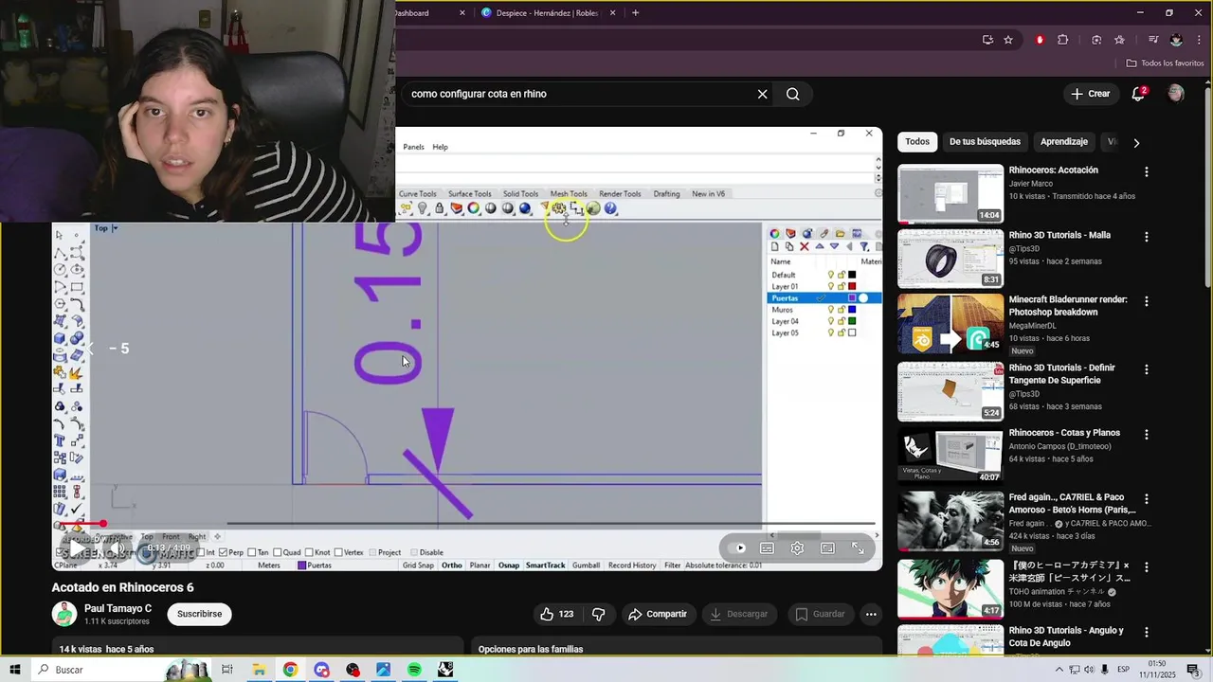
Task: Open layer filter funnel icon
Action: click(x=864, y=246)
